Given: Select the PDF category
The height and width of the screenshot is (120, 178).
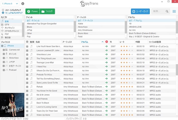Looking at the screenshot, I should (x=11, y=34).
